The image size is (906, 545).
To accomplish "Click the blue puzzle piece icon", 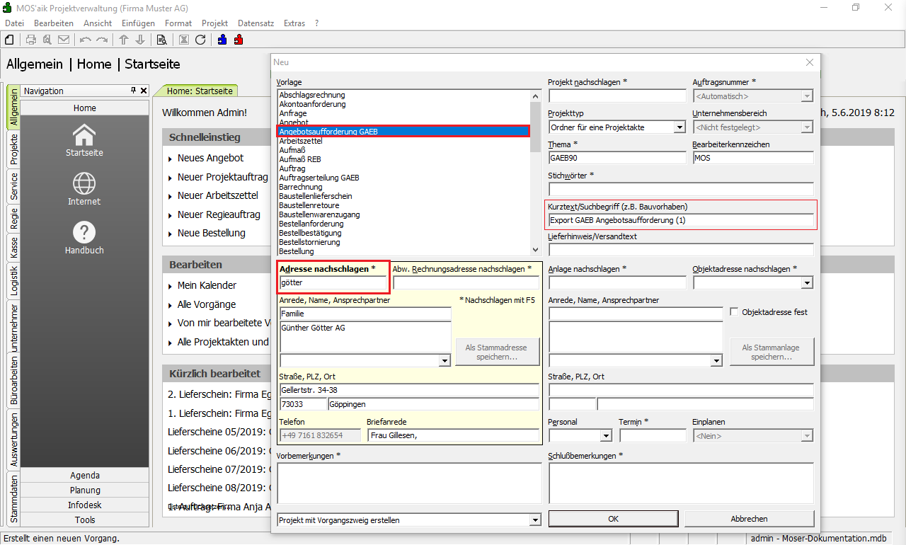I will [x=222, y=40].
